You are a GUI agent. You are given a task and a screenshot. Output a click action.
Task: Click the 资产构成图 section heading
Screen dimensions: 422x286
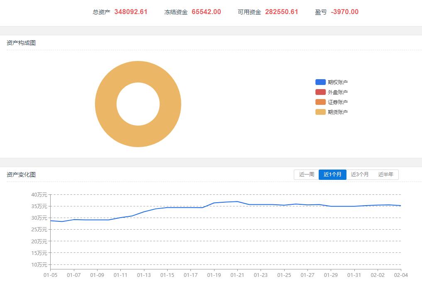click(21, 43)
